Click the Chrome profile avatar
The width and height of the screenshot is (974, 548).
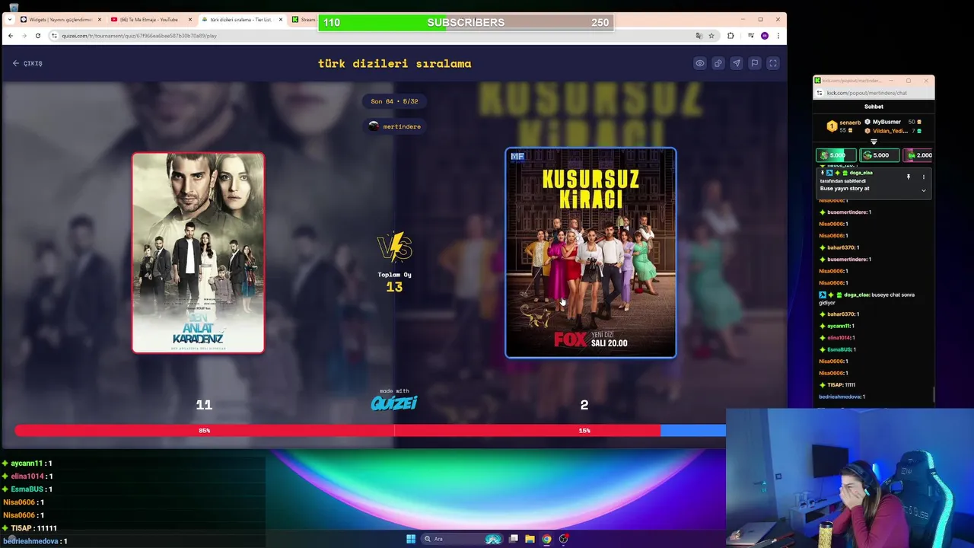[x=764, y=36]
